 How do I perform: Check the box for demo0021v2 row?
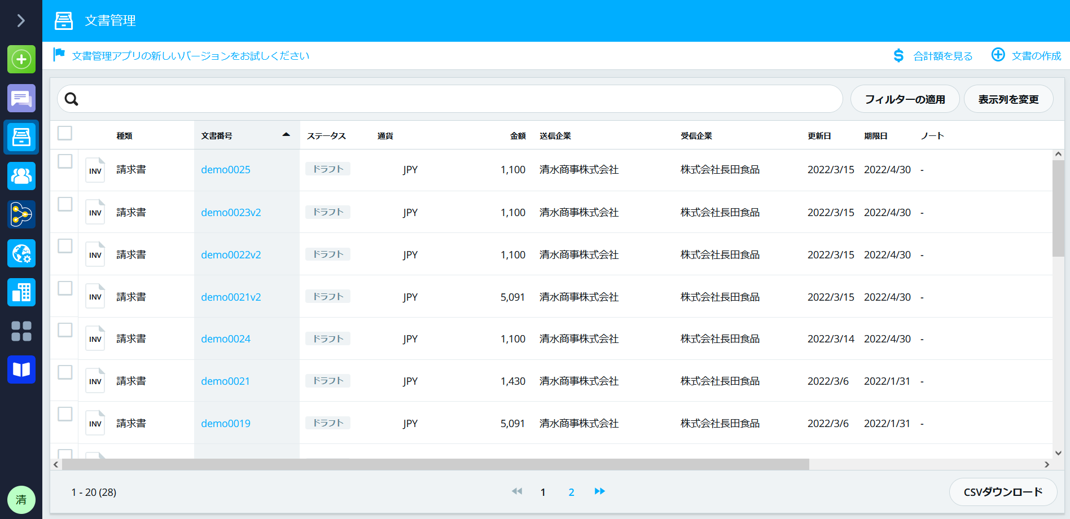pyautogui.click(x=65, y=288)
